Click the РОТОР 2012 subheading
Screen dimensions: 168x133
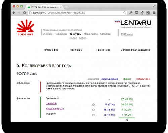tap(27, 74)
